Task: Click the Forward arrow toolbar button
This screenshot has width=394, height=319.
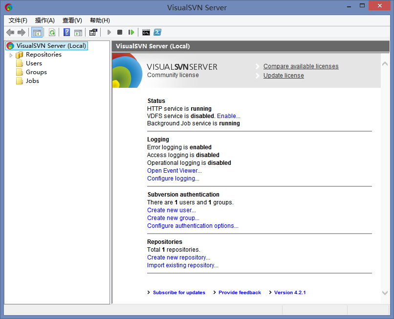Action: [x=22, y=32]
